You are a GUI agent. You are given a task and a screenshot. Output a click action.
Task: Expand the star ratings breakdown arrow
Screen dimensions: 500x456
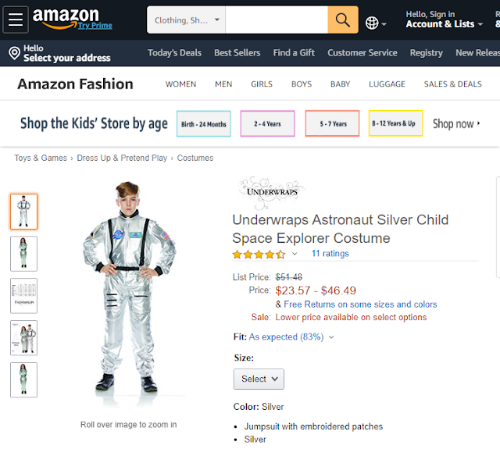point(295,254)
